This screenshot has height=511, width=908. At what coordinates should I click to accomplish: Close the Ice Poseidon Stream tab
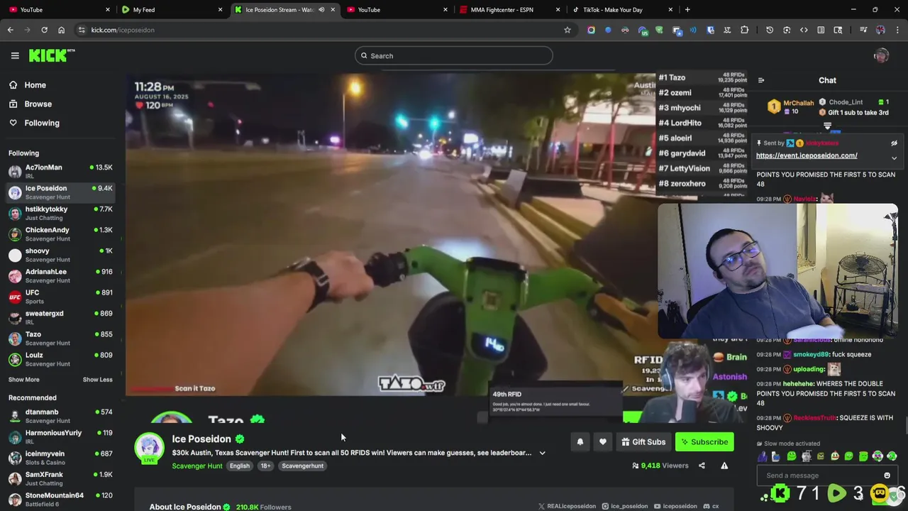click(333, 10)
